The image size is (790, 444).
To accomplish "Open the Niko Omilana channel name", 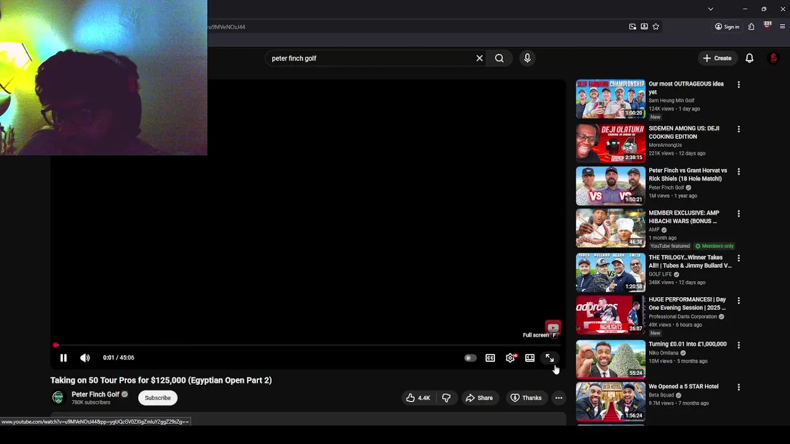I will point(663,353).
